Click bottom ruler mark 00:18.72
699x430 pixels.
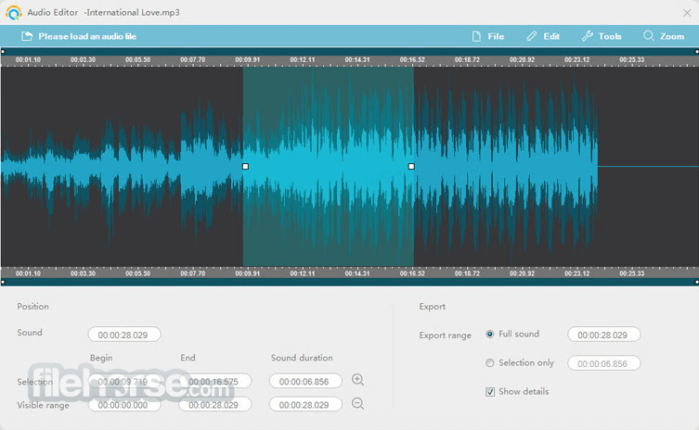pos(467,273)
